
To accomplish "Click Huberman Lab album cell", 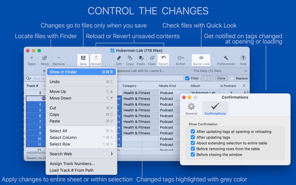I will tap(204, 92).
